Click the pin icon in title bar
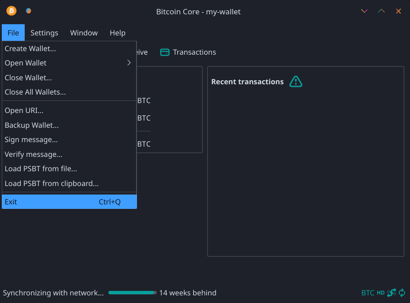Viewport: 410px width, 303px height. click(x=28, y=11)
